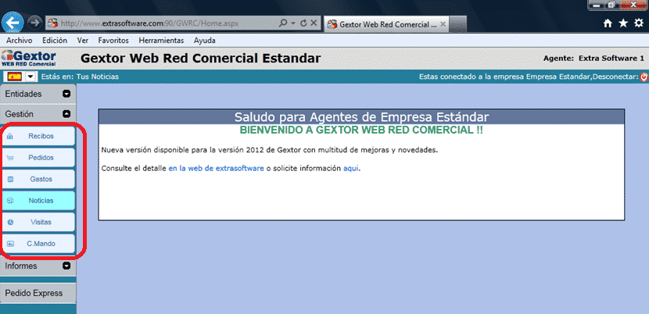Open browser Home icon
The height and width of the screenshot is (314, 649).
(608, 24)
